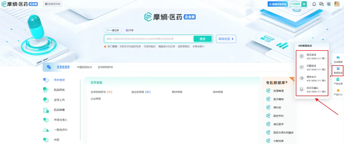Screen dimensions: 344x144
Task: Open 产品反馈 feedback
Action: [x=338, y=81]
